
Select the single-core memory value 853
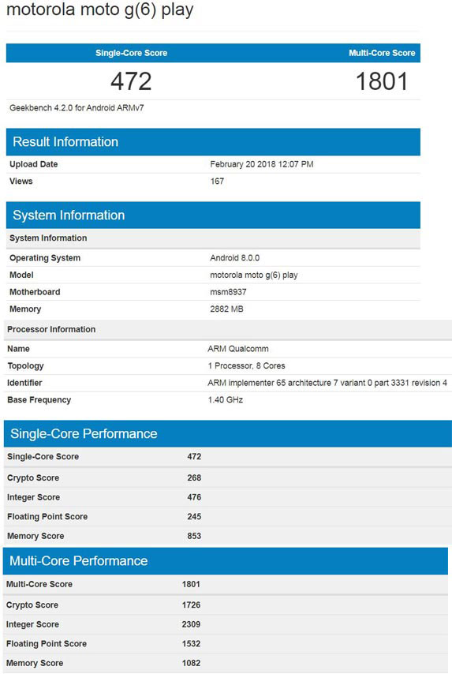point(194,536)
